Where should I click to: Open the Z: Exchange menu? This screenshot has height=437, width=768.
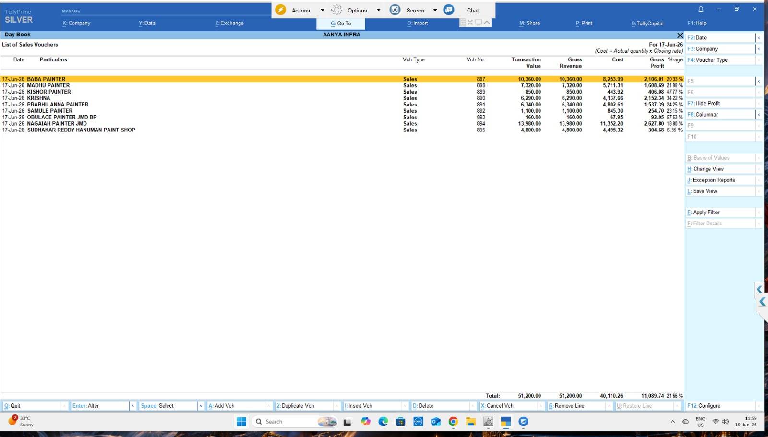pos(229,23)
